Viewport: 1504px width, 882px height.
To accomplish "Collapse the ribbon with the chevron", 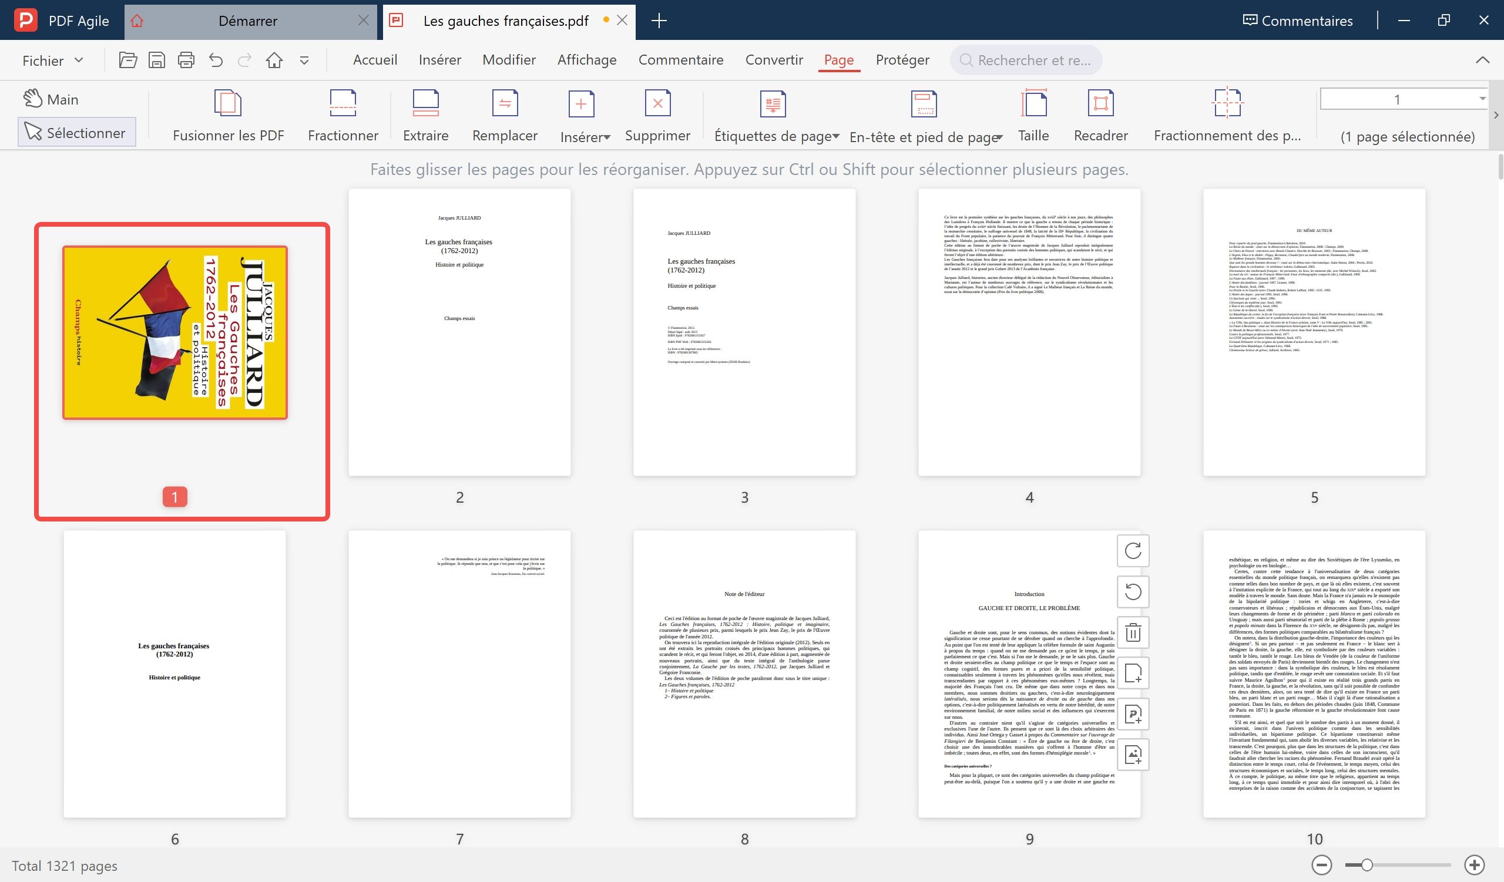I will pos(1482,60).
